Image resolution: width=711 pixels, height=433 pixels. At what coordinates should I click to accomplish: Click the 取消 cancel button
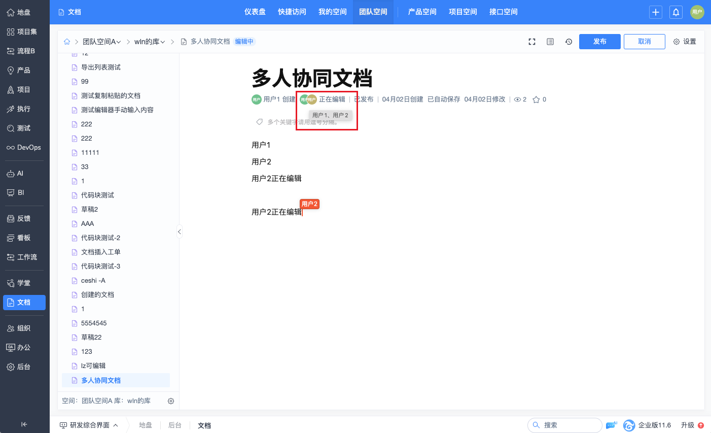click(645, 42)
